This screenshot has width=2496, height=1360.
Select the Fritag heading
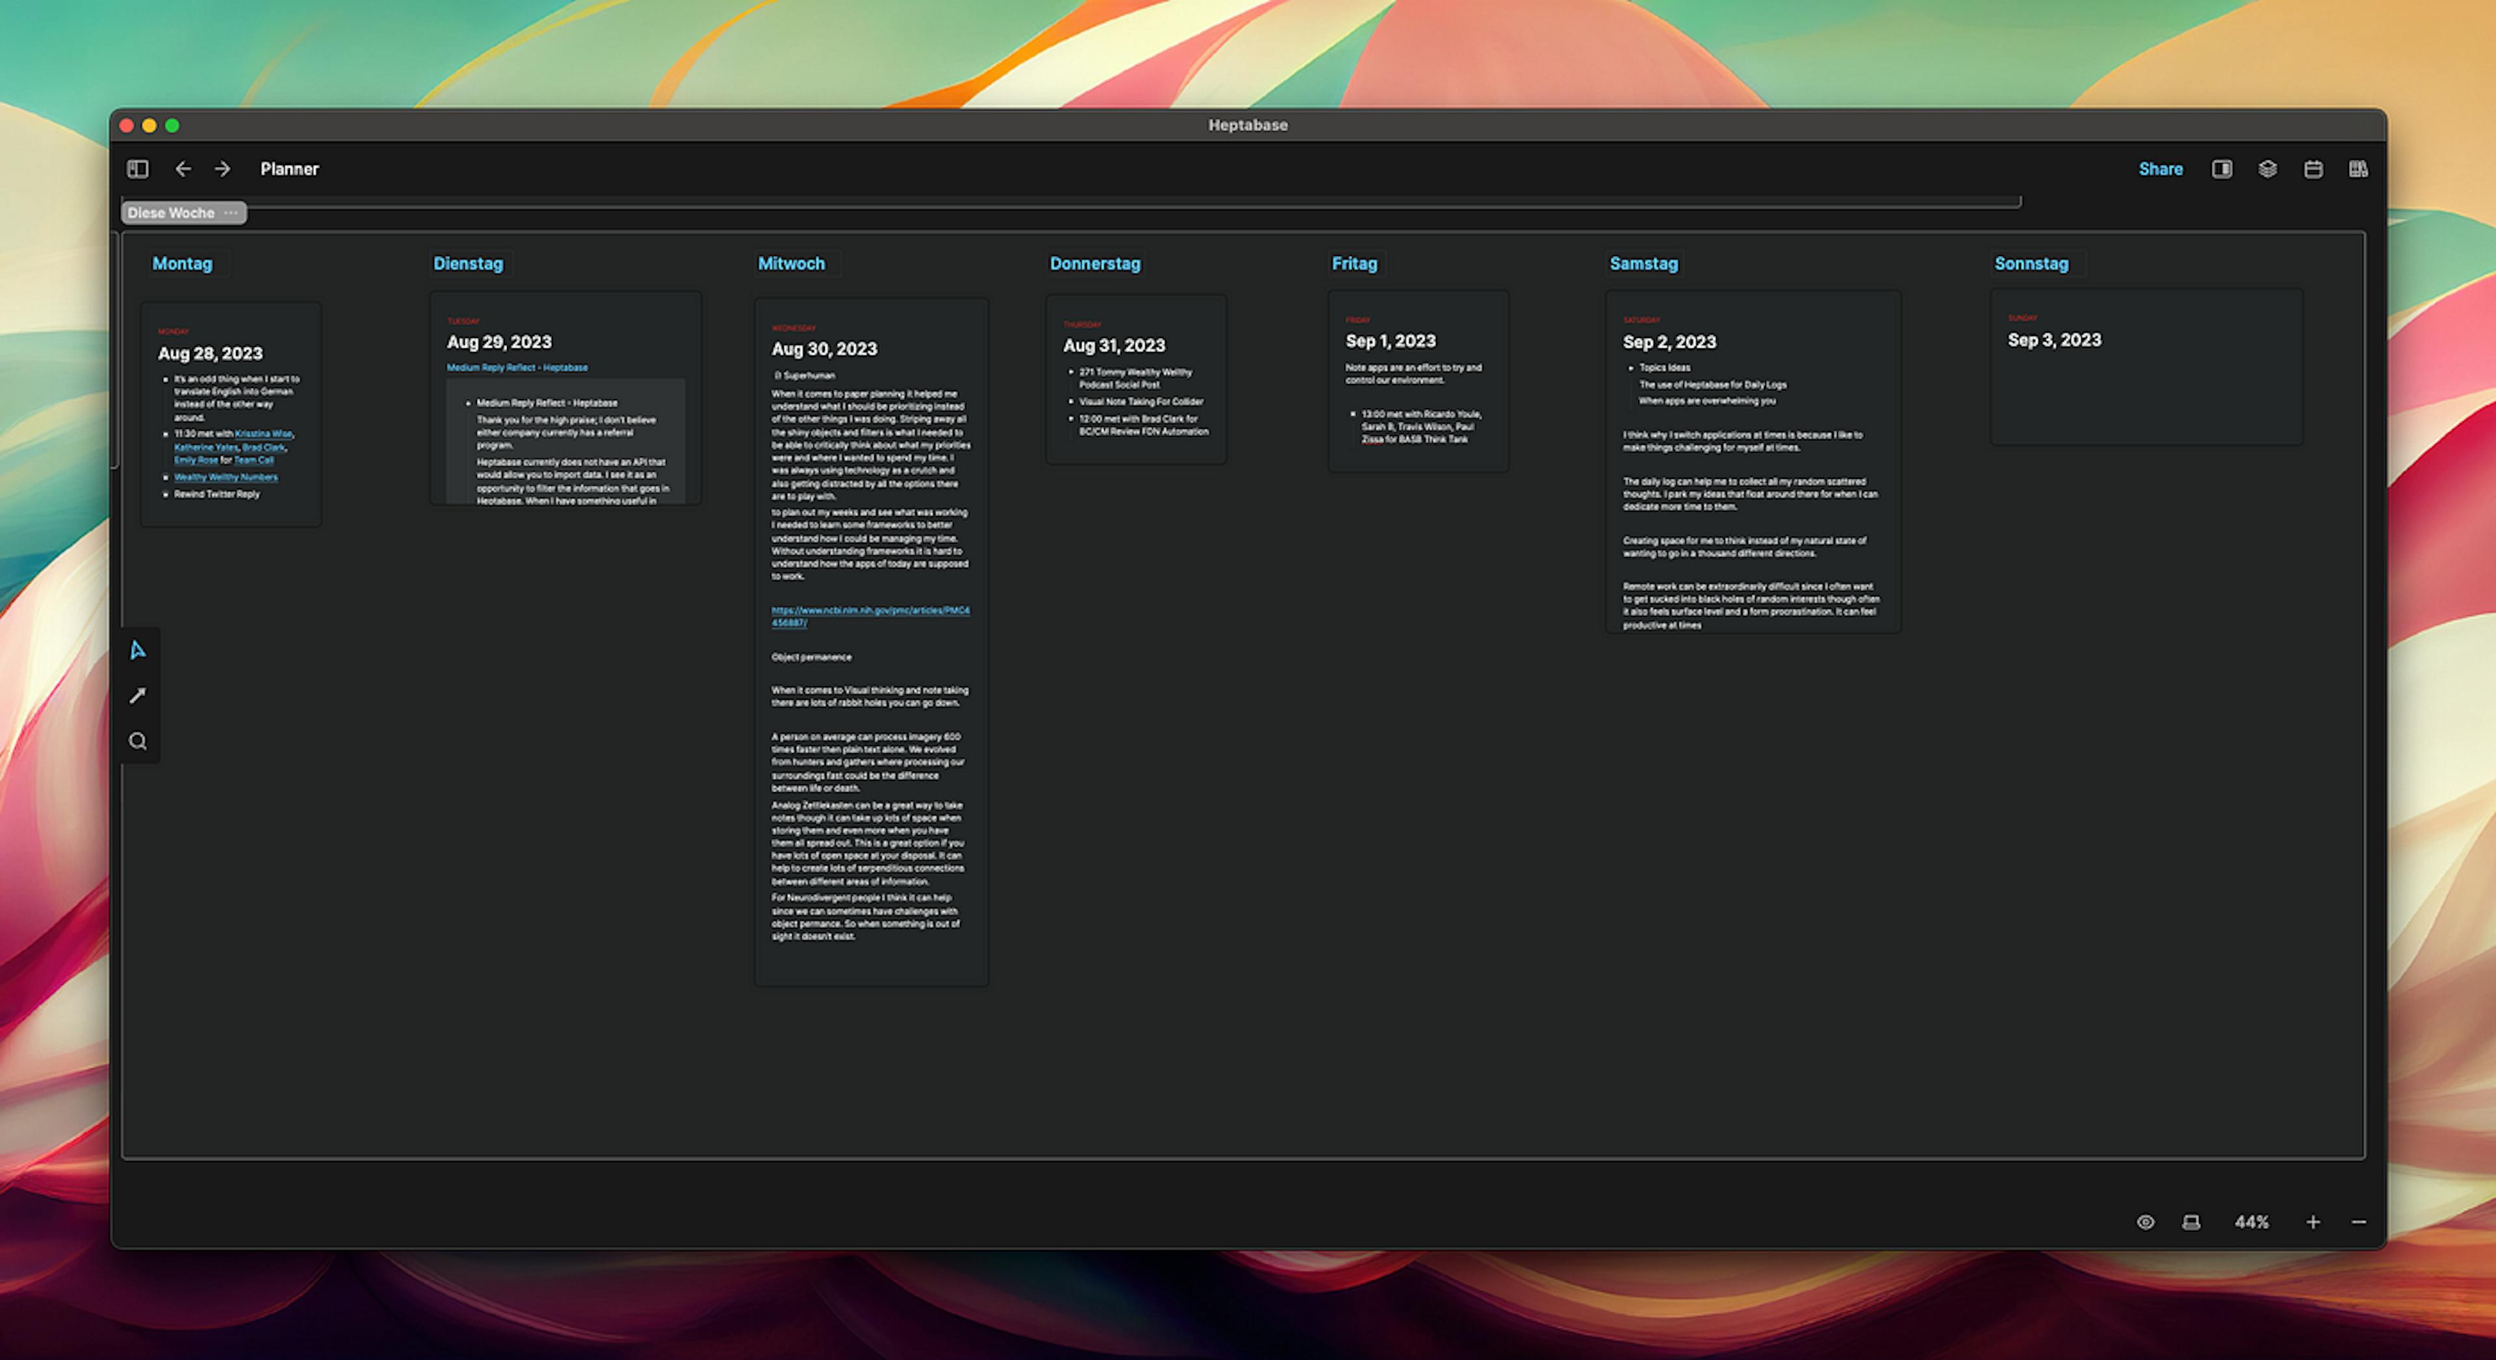(1353, 263)
